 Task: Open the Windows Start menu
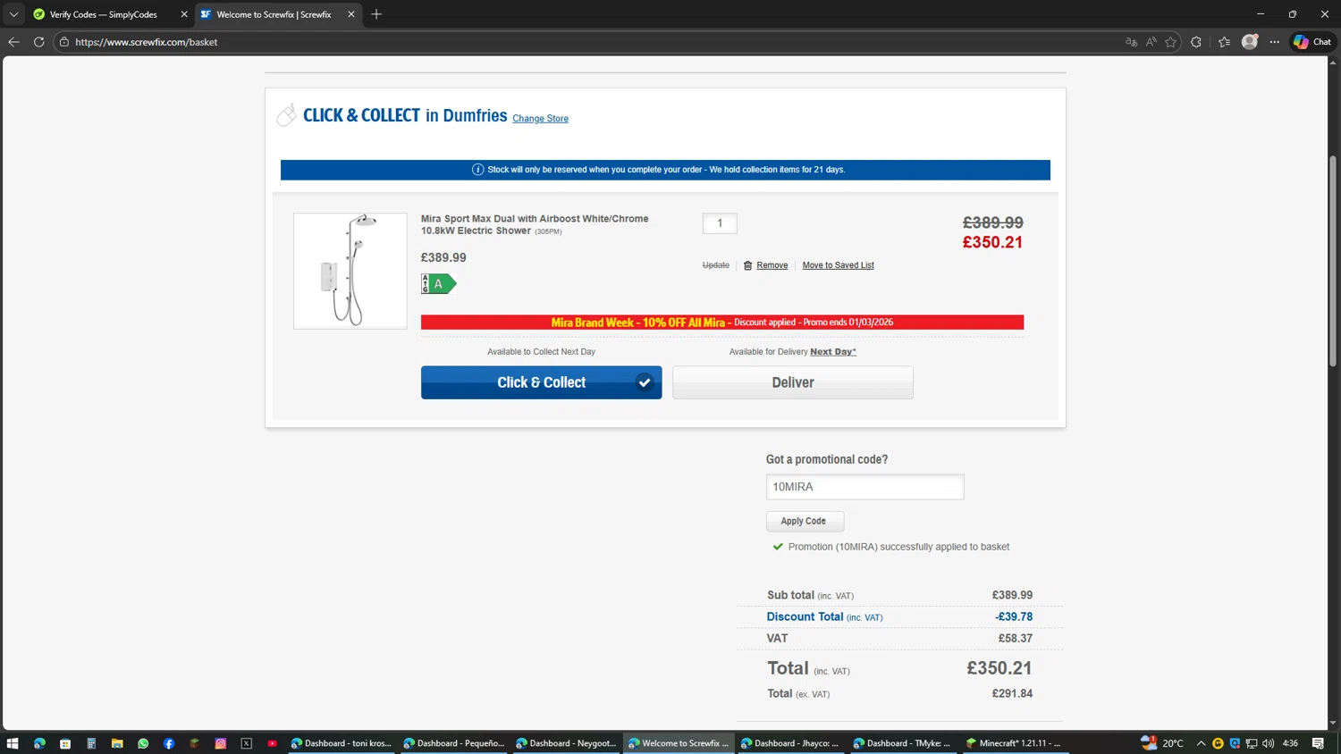click(x=13, y=743)
